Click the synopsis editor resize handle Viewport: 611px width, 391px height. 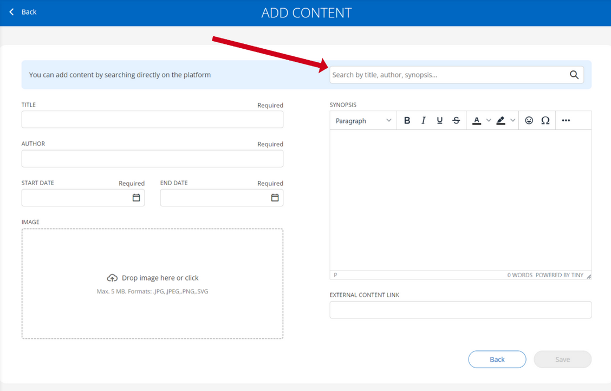pos(589,276)
